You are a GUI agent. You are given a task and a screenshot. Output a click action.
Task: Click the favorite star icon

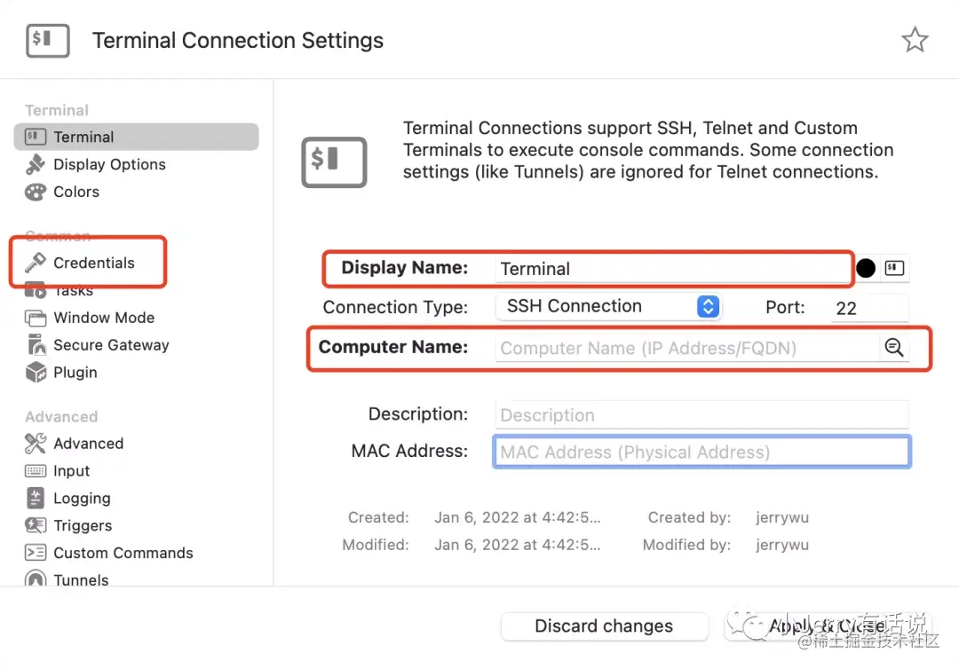[915, 40]
